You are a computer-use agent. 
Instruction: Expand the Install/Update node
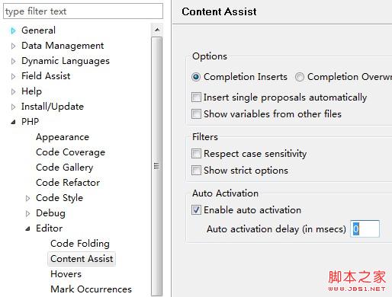(13, 107)
